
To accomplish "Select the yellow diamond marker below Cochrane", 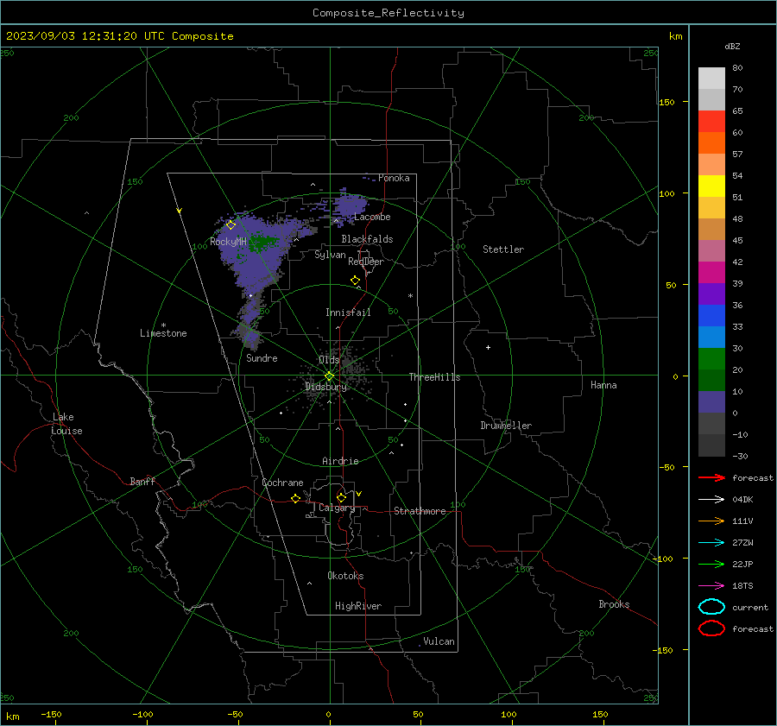I will tap(296, 499).
